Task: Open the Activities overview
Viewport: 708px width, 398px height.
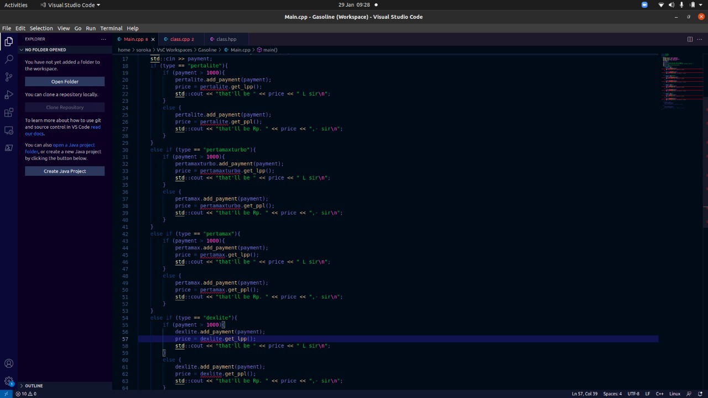Action: pyautogui.click(x=16, y=5)
